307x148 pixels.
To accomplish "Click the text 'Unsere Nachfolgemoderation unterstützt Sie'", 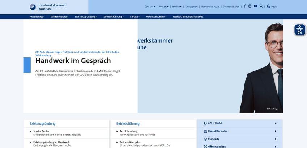I will (145, 145).
